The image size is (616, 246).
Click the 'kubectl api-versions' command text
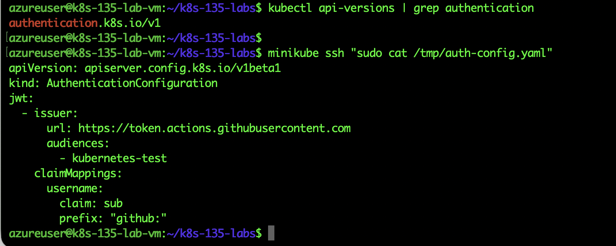click(x=331, y=8)
